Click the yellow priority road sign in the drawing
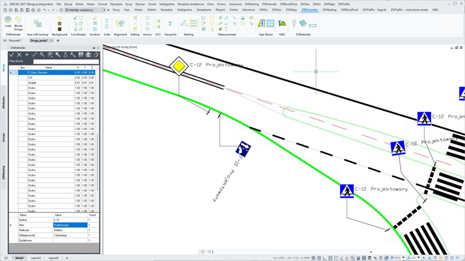This screenshot has width=465, height=261. click(179, 66)
